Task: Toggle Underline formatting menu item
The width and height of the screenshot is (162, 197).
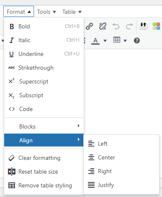Action: [44, 54]
